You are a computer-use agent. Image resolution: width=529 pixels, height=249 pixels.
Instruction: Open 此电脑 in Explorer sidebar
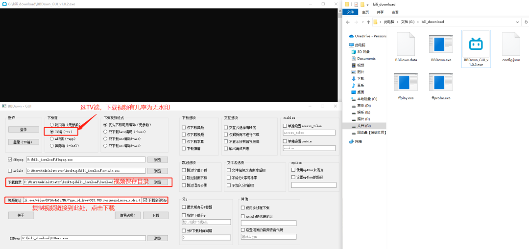point(358,45)
